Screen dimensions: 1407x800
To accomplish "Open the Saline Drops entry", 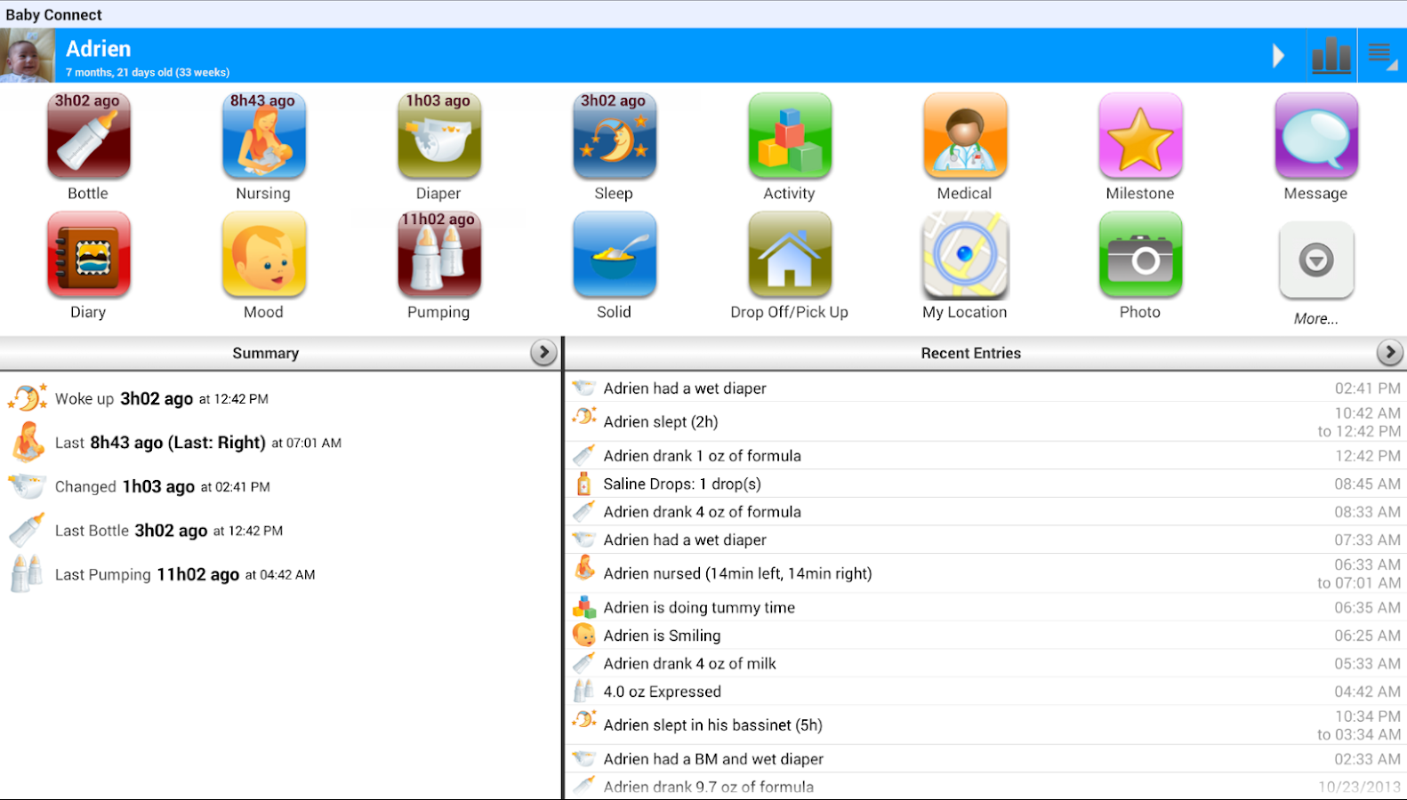I will (x=986, y=484).
